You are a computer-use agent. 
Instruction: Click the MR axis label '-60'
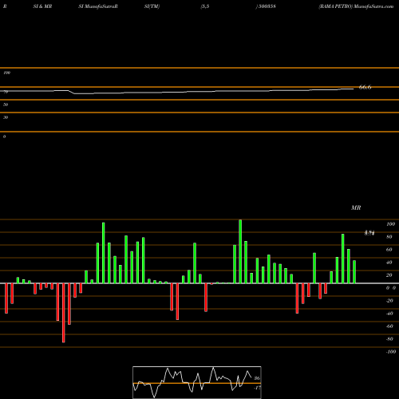point(389,326)
